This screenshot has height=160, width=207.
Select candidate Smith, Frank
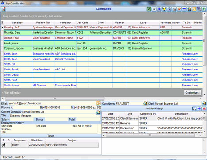click(11, 70)
